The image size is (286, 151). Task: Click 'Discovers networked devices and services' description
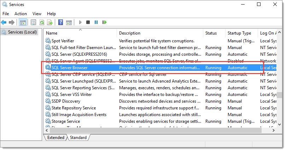click(x=160, y=101)
